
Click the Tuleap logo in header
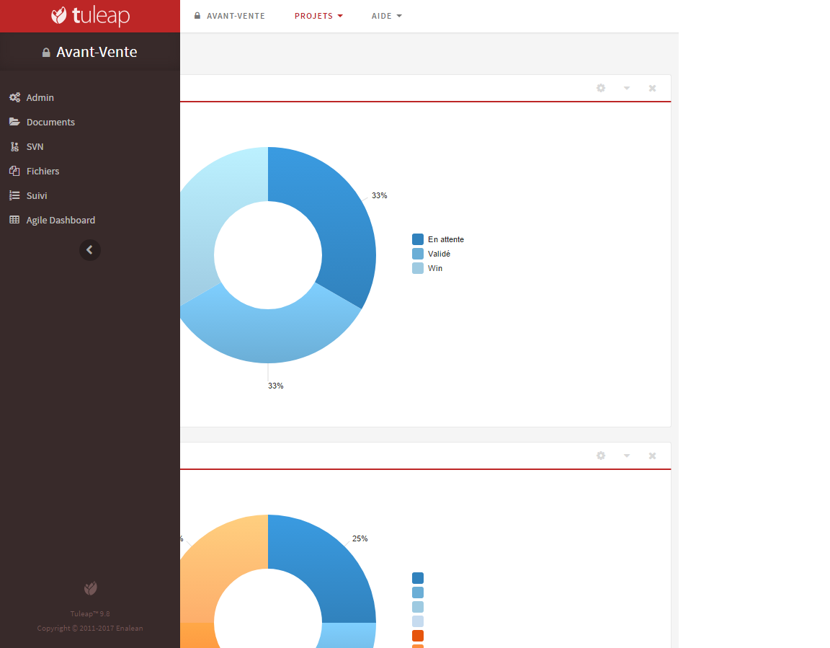[90, 16]
